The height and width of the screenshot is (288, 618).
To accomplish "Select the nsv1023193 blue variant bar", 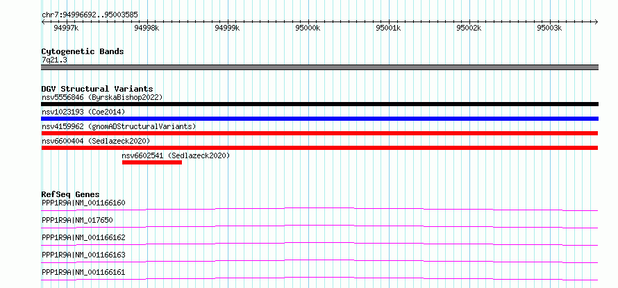I will point(319,119).
